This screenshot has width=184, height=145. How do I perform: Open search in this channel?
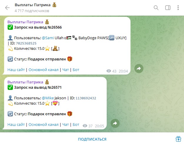156,8
